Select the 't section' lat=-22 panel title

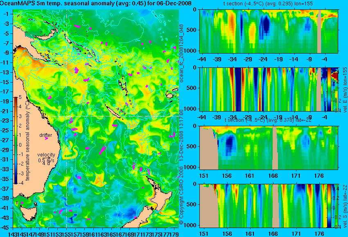268,120
